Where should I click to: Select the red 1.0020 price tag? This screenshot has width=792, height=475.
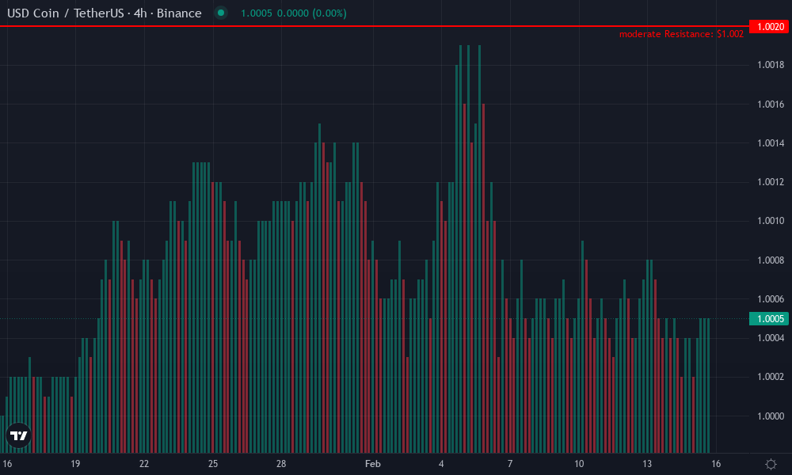(769, 26)
